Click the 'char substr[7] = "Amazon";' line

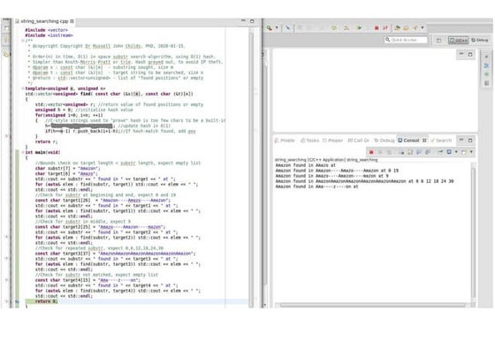coord(67,168)
